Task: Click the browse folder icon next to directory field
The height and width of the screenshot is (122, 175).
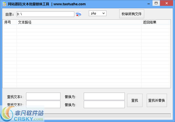Action: [78, 14]
